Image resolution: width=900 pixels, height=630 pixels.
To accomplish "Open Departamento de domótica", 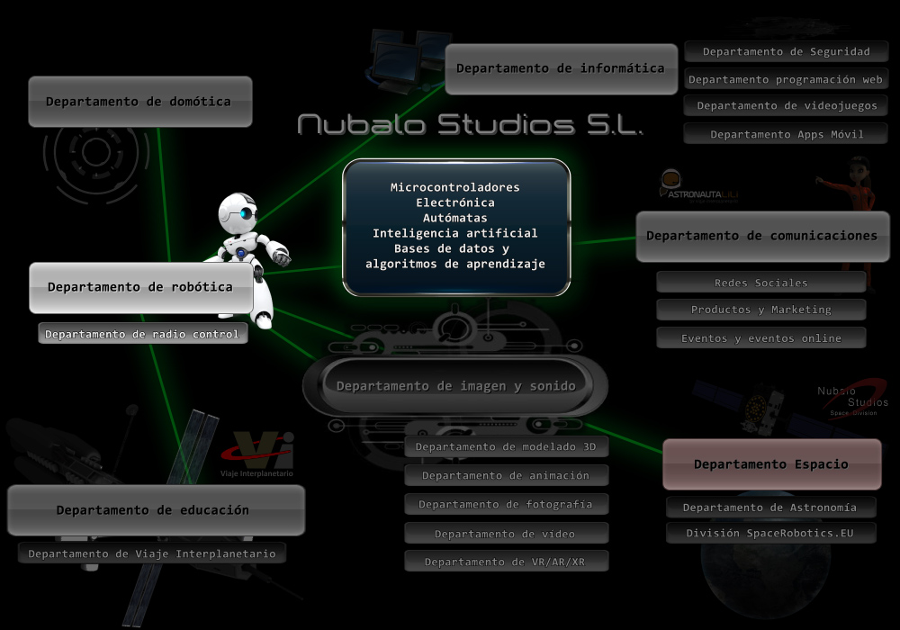I will pyautogui.click(x=140, y=102).
